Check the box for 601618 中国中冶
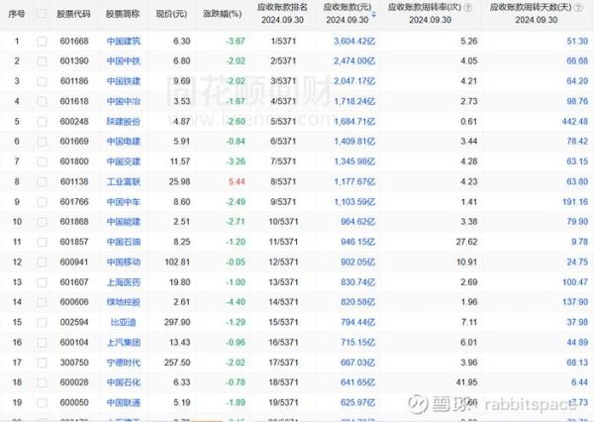The height and width of the screenshot is (422, 594). tap(42, 102)
